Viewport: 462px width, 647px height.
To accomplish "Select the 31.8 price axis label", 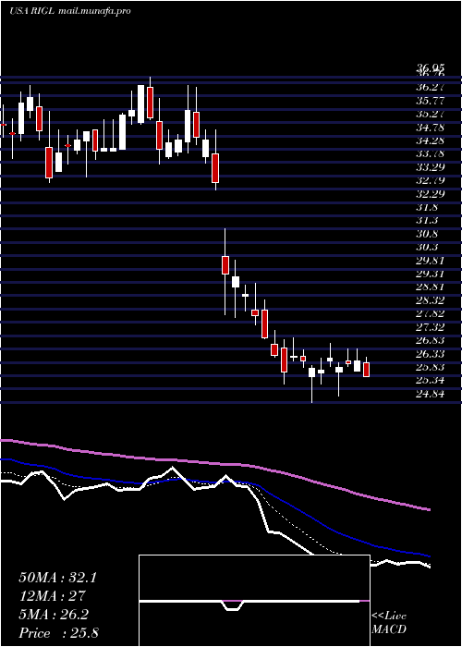I will point(427,207).
